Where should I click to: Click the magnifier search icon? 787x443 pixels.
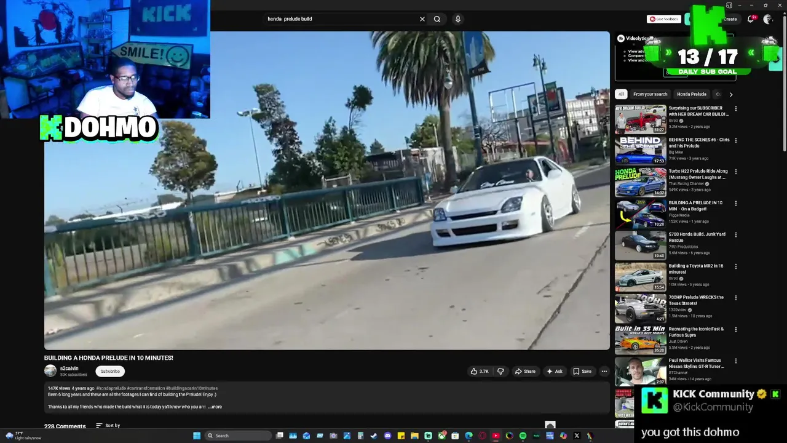[437, 19]
